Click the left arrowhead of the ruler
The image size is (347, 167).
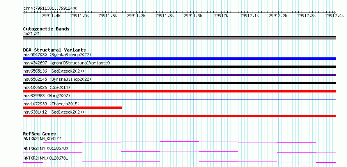coord(24,12)
